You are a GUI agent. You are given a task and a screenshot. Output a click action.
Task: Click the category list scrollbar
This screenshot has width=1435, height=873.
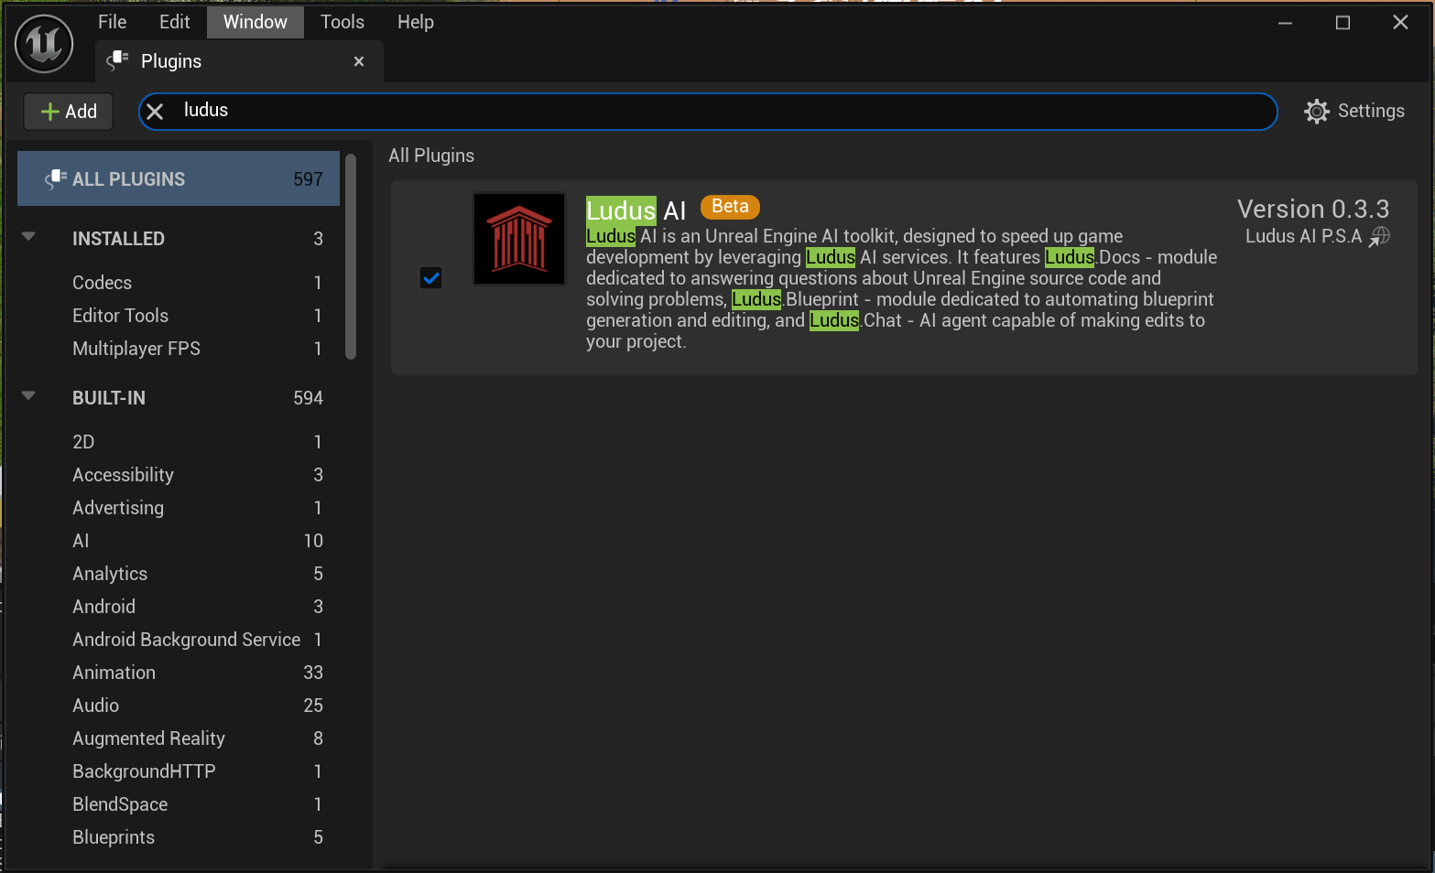point(351,256)
